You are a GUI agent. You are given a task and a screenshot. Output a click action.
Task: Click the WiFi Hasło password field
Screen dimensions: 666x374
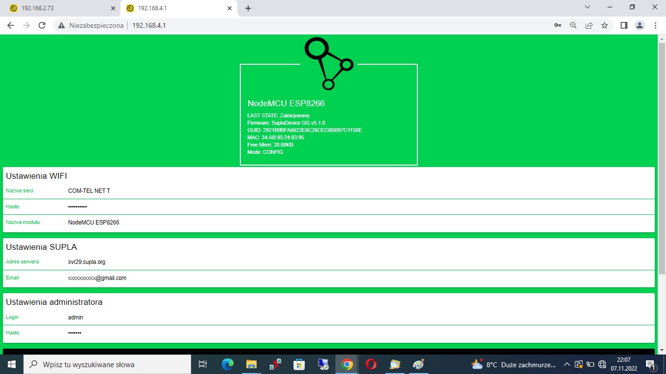[360, 206]
